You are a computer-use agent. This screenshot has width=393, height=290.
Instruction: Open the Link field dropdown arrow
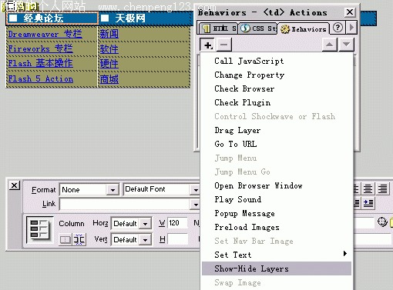pos(195,205)
